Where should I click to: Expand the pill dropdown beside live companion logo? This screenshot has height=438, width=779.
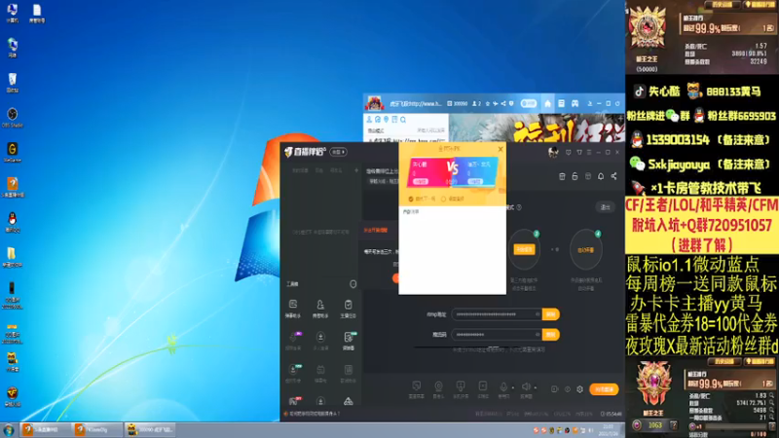point(338,152)
